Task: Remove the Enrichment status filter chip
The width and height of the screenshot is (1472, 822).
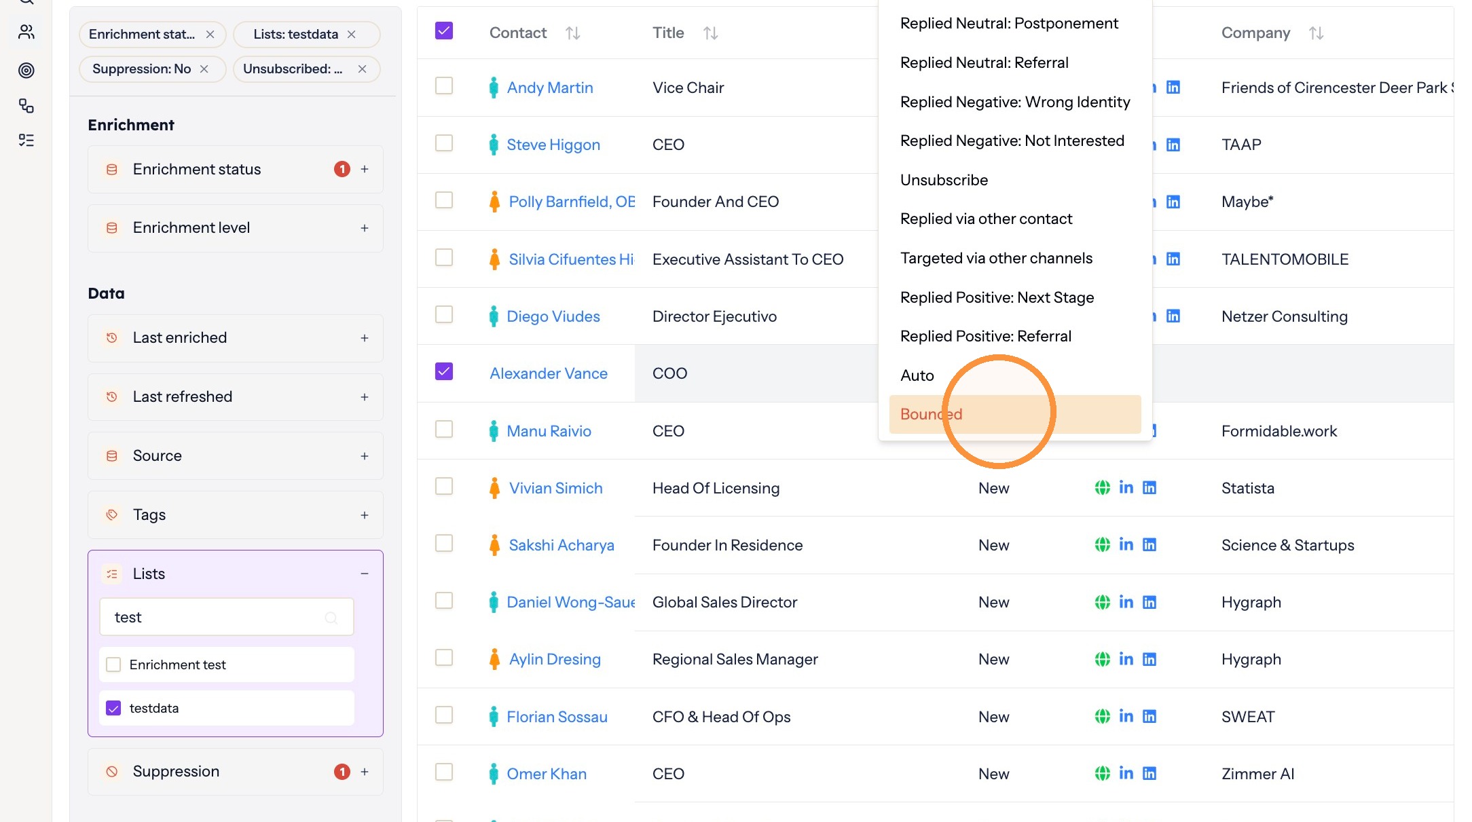Action: [210, 35]
